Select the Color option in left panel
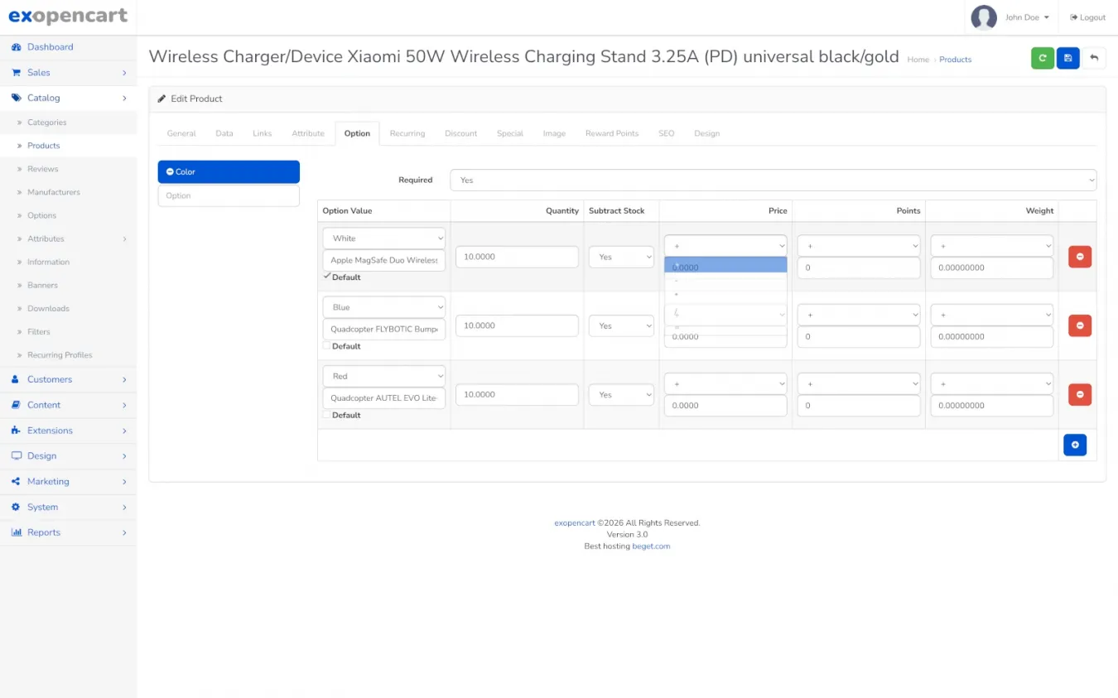1118x698 pixels. coord(229,172)
